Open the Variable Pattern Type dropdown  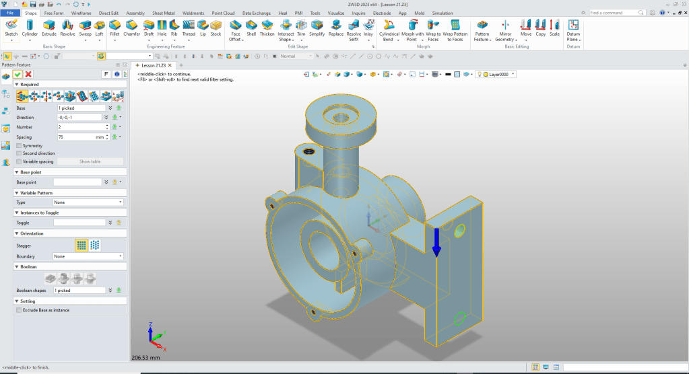pyautogui.click(x=88, y=202)
